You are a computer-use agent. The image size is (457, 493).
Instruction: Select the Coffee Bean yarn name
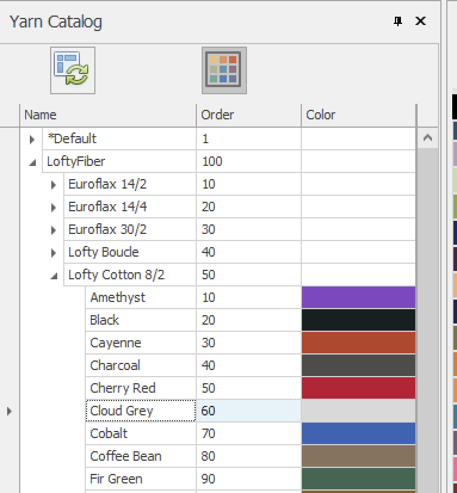pos(126,456)
